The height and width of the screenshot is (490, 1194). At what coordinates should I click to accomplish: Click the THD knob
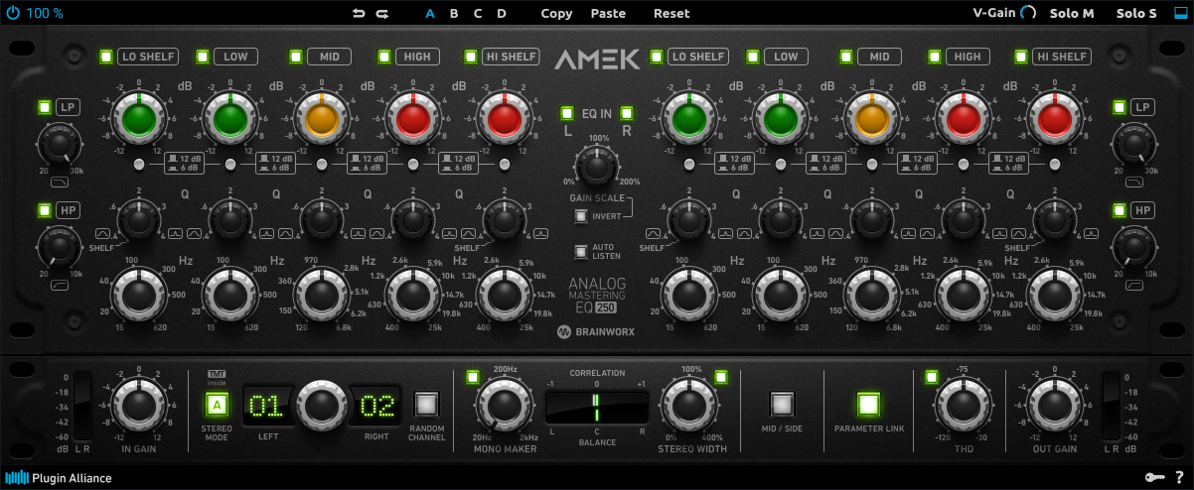(964, 404)
